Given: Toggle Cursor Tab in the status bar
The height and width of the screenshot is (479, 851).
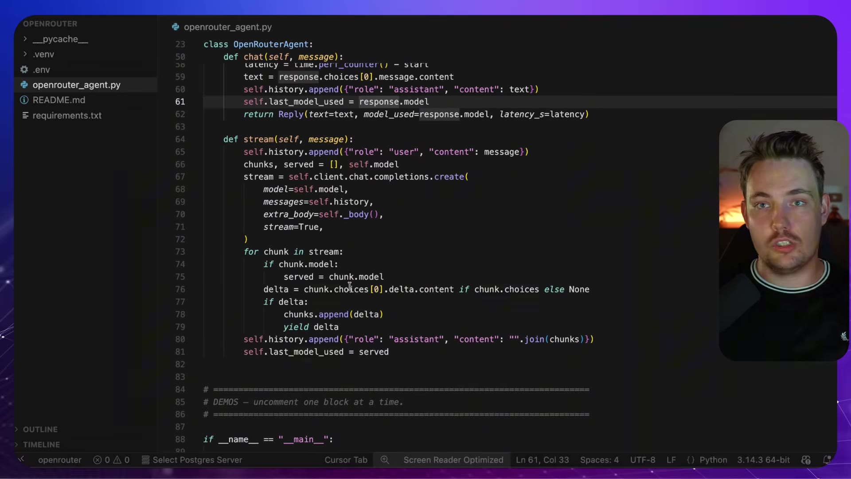Looking at the screenshot, I should point(346,460).
